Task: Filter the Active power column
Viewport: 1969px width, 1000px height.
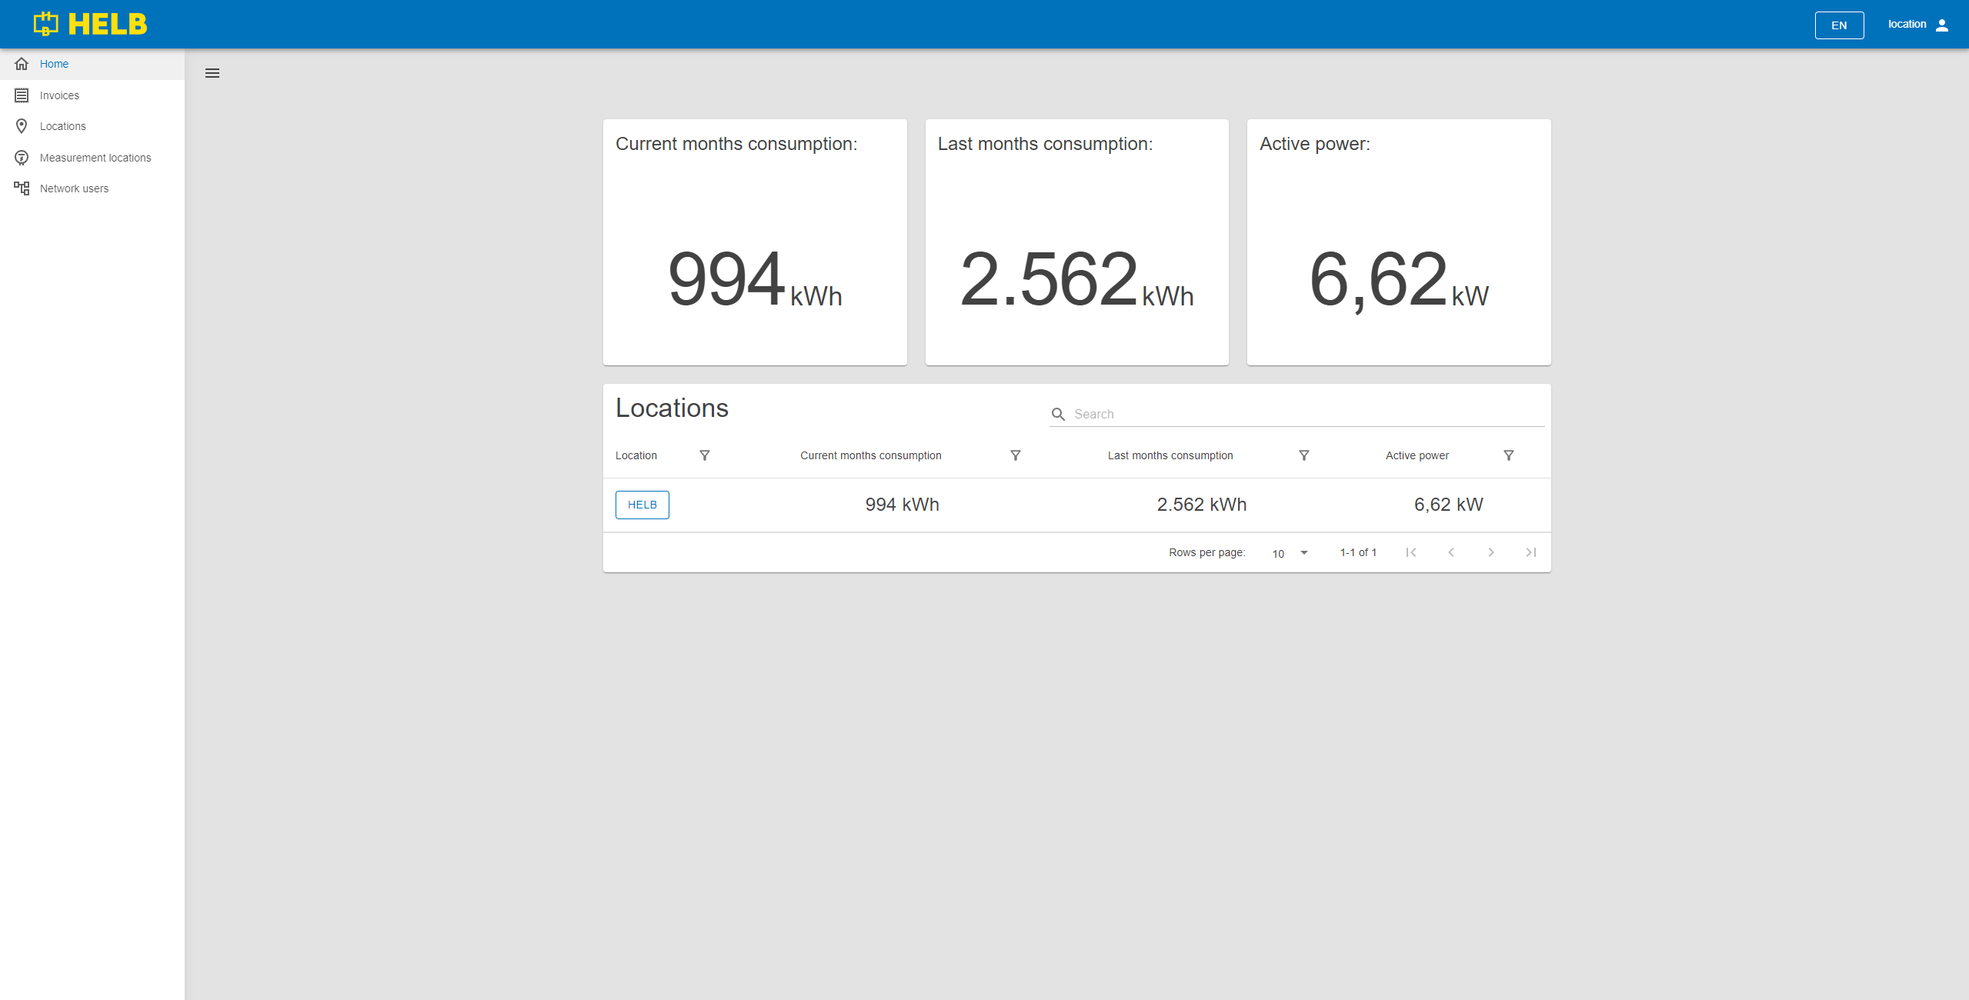Action: tap(1509, 455)
